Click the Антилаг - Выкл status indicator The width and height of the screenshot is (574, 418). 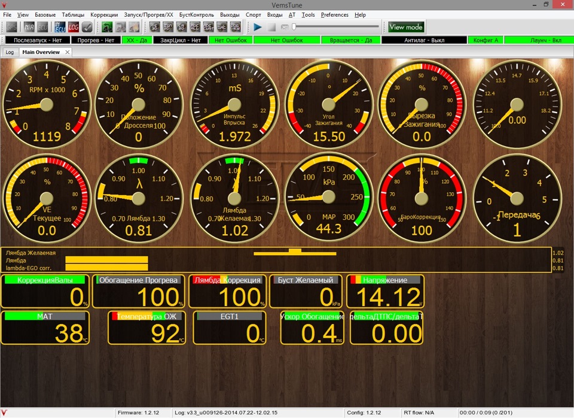(425, 40)
